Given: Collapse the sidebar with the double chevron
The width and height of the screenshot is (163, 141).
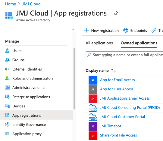Looking at the screenshot, I should point(73,29).
